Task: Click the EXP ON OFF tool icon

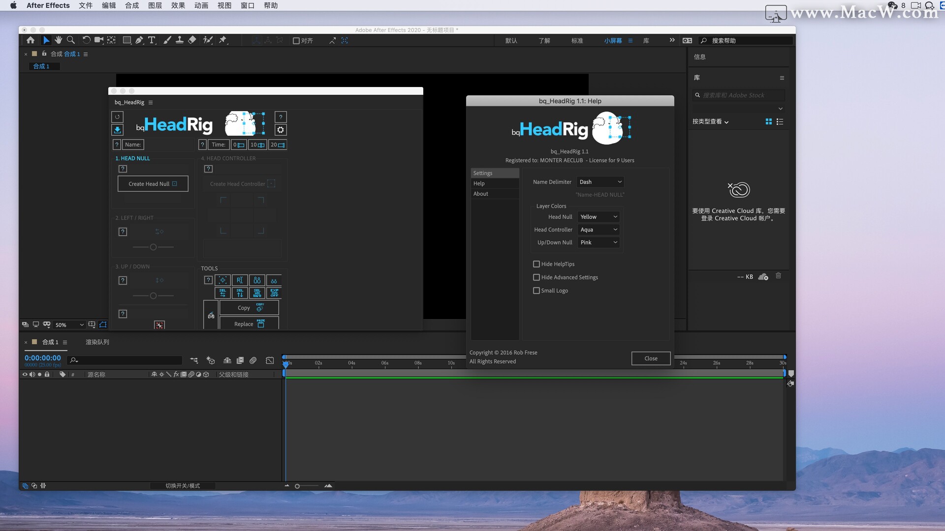Action: point(274,293)
